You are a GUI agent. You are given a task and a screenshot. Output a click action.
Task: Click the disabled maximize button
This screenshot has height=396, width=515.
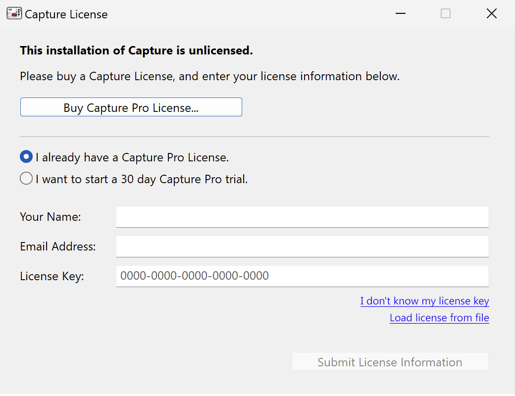click(446, 13)
